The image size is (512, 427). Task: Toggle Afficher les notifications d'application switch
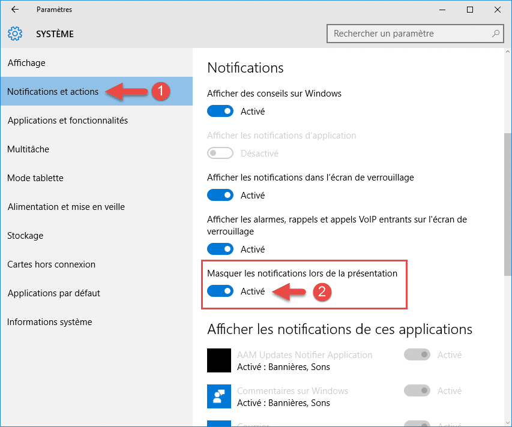pos(220,153)
